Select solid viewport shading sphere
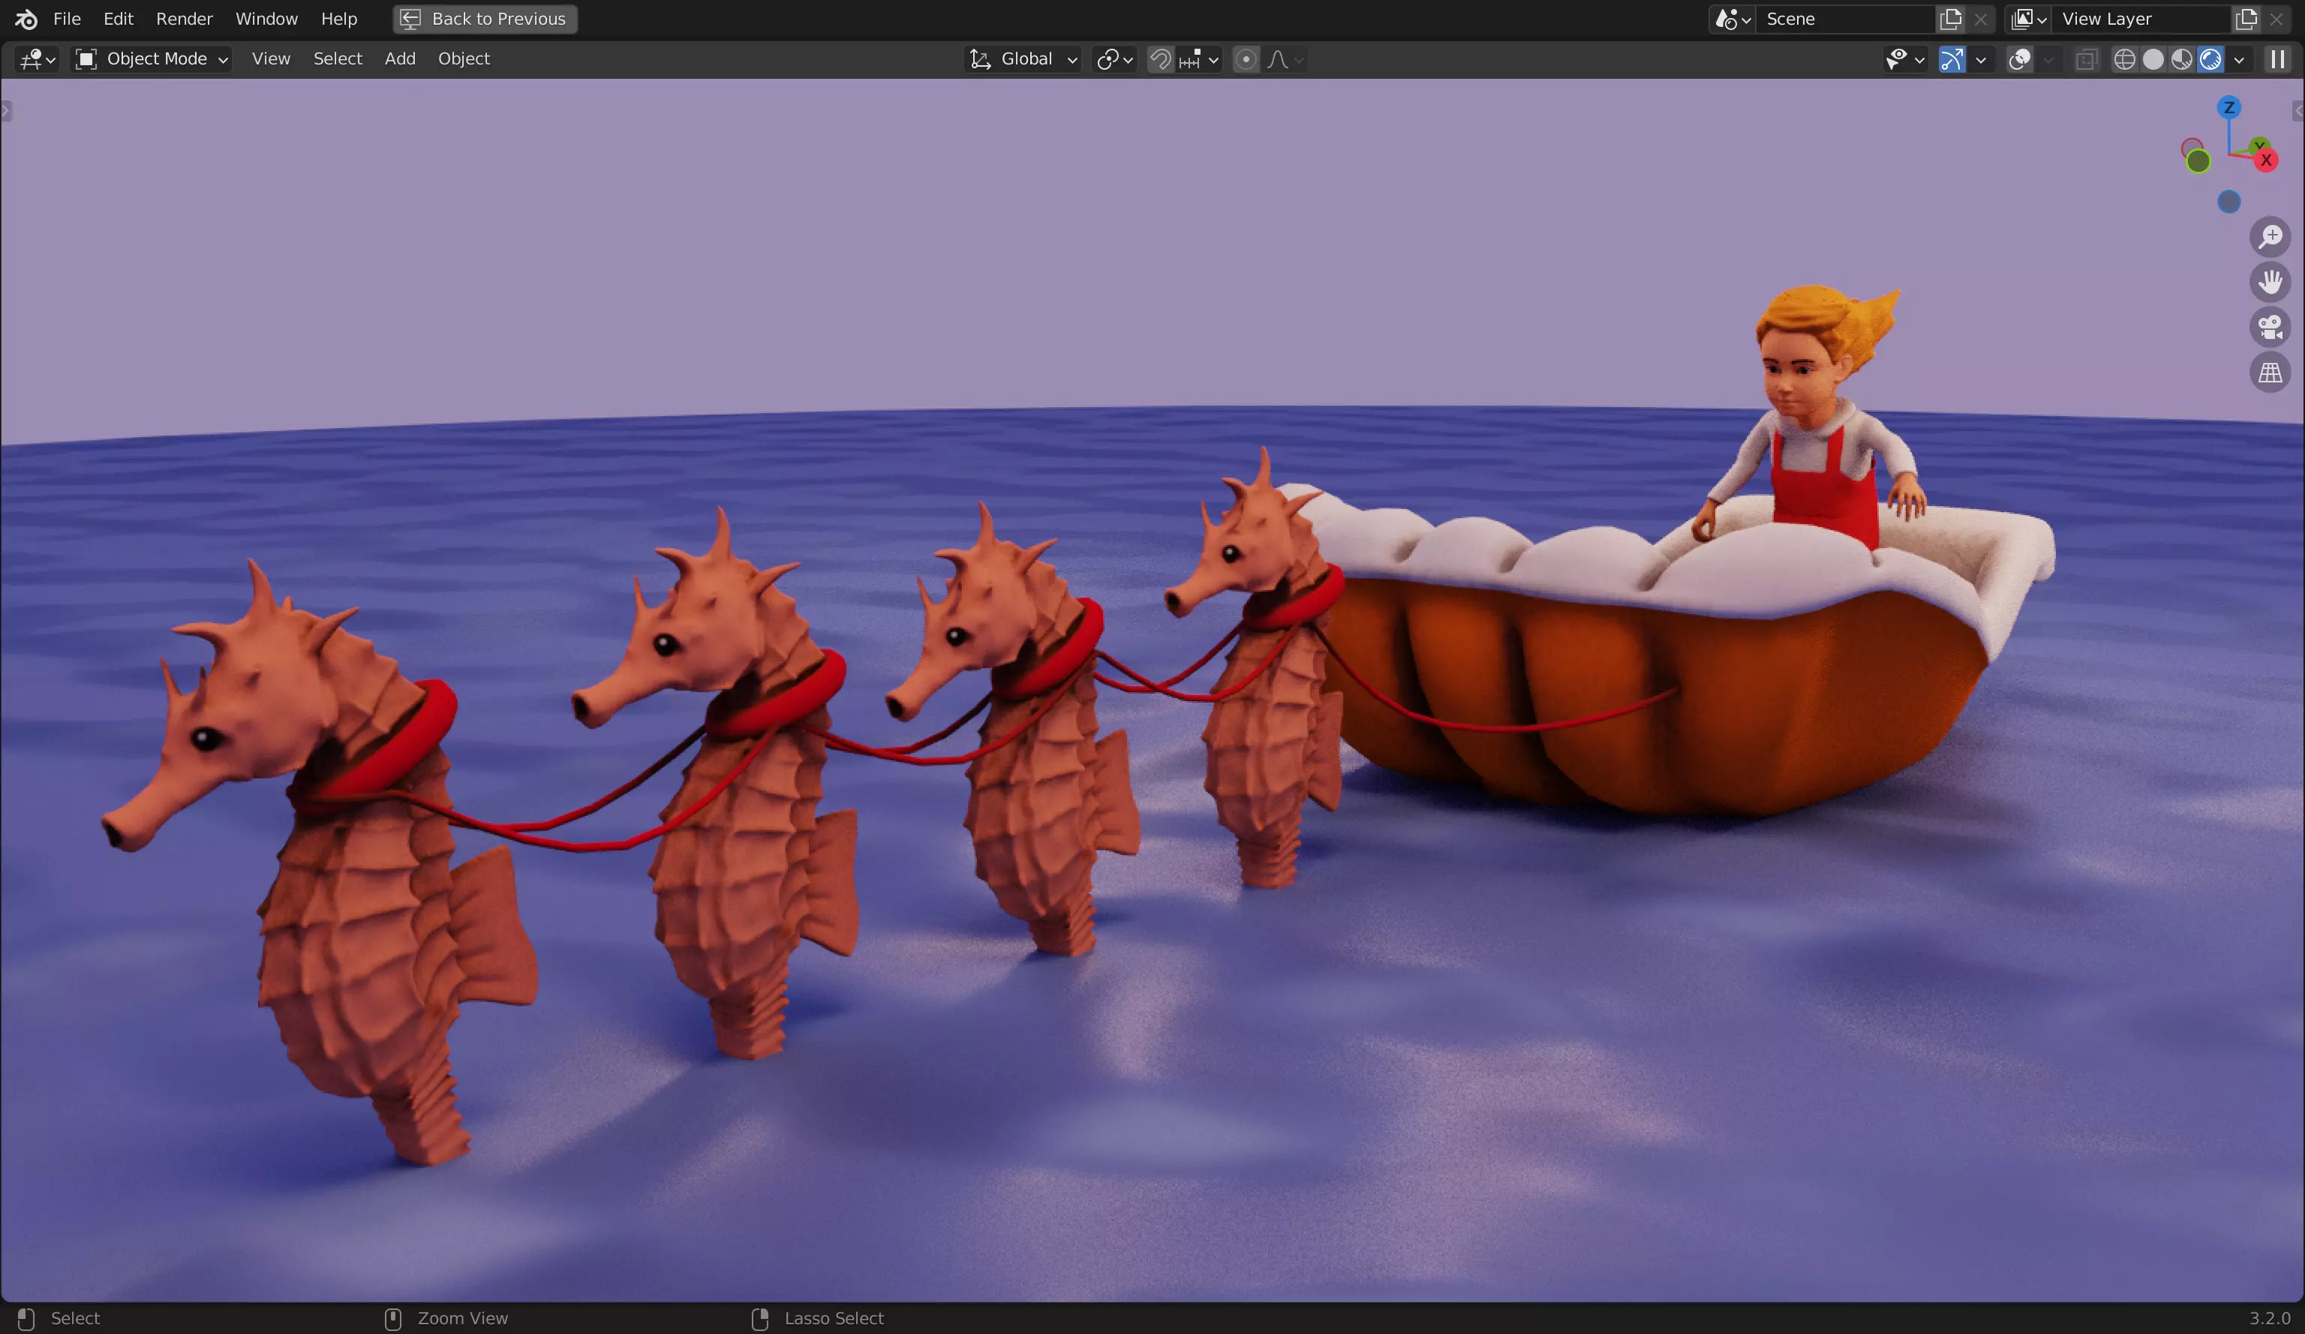Image resolution: width=2305 pixels, height=1334 pixels. click(2153, 59)
